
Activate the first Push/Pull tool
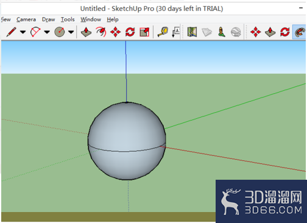(x=86, y=32)
